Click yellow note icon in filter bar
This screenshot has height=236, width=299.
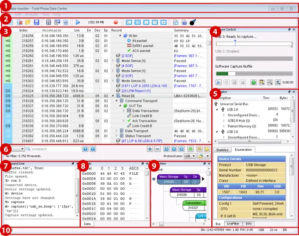207,149
